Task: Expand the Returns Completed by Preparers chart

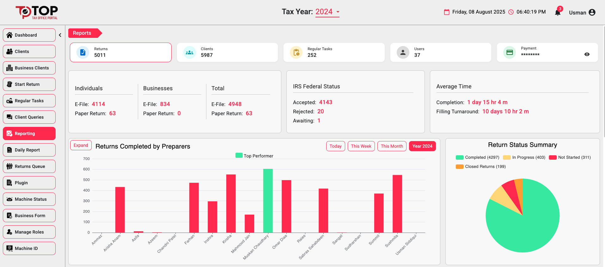Action: click(81, 145)
